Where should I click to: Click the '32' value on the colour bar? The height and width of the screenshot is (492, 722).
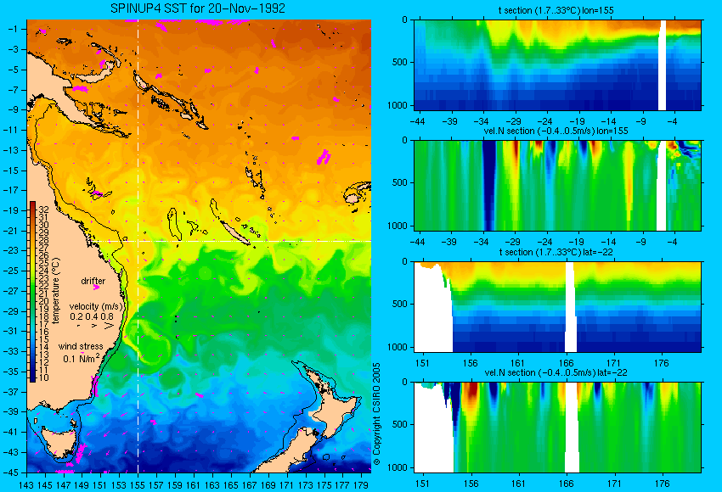(43, 210)
